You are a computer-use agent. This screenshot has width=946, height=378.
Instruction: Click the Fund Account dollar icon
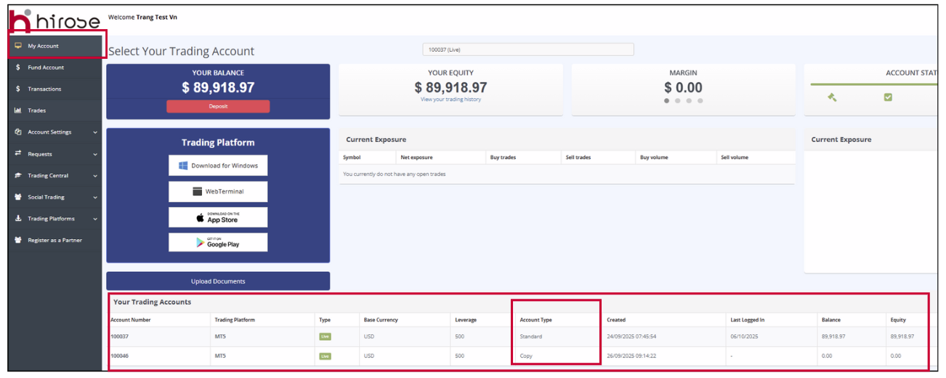tap(18, 68)
